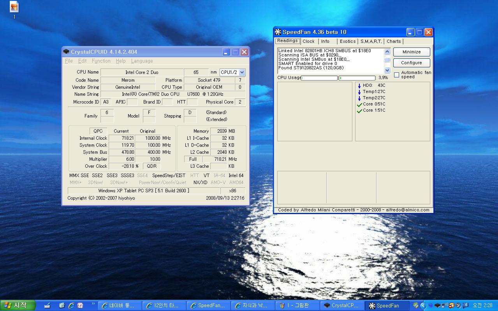Viewport: 498px width, 311px height.
Task: Show hidden quick launch items chevron
Action: [x=93, y=304]
